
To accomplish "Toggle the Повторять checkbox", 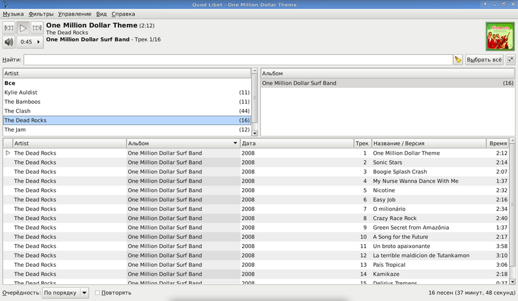I will (97, 293).
